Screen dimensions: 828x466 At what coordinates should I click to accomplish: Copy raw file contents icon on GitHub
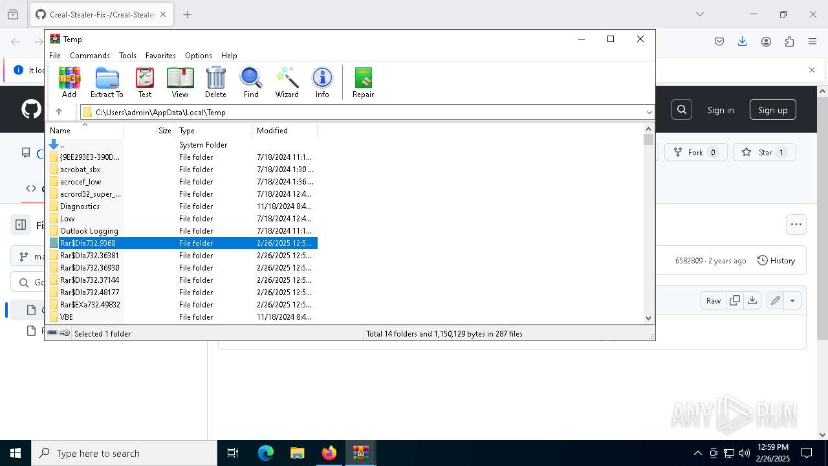click(x=735, y=300)
